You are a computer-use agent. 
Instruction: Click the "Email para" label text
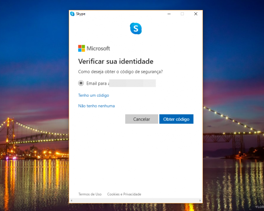click(96, 83)
